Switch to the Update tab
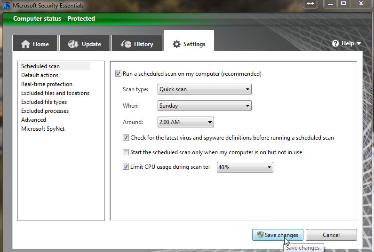This screenshot has height=252, width=374. tap(85, 43)
